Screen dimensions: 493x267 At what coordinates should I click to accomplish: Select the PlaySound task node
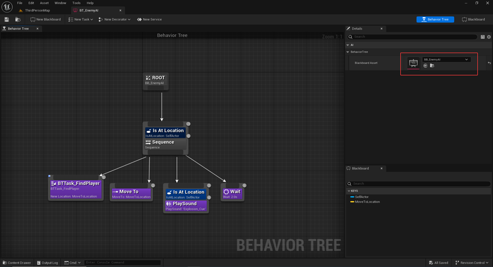tap(186, 206)
